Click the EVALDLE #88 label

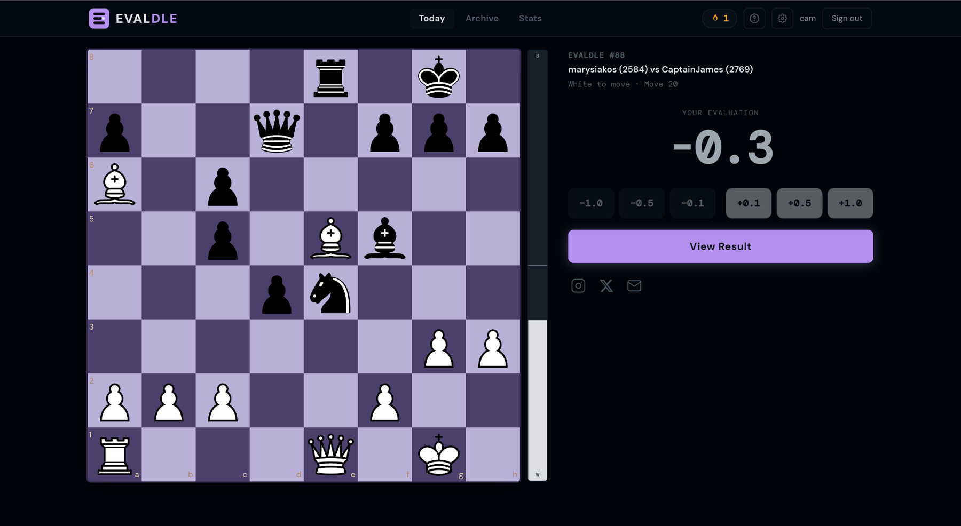(x=596, y=55)
